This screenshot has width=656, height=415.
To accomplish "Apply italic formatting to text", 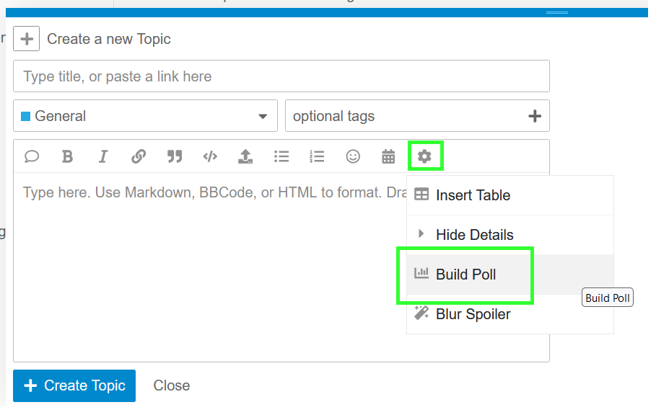I will (x=102, y=156).
